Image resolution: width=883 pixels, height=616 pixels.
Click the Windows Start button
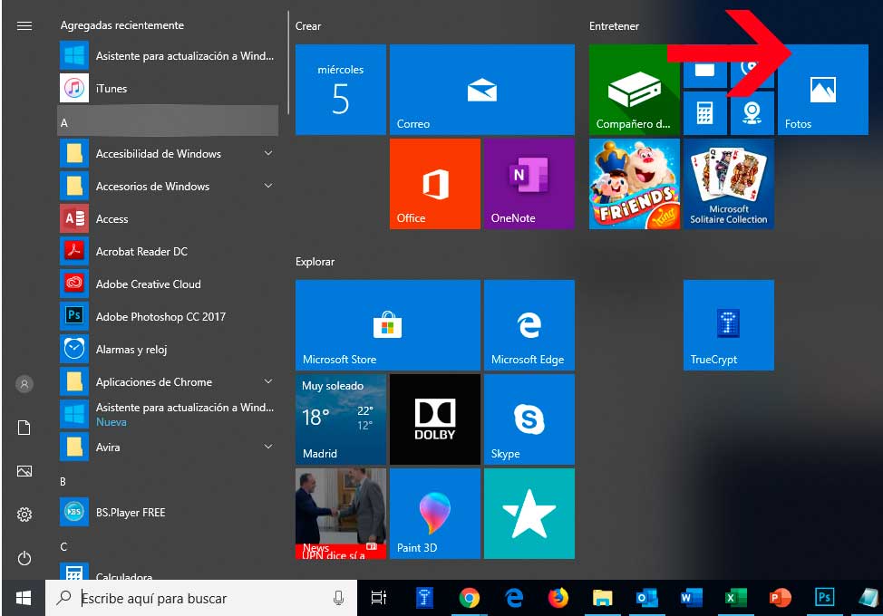coord(23,598)
